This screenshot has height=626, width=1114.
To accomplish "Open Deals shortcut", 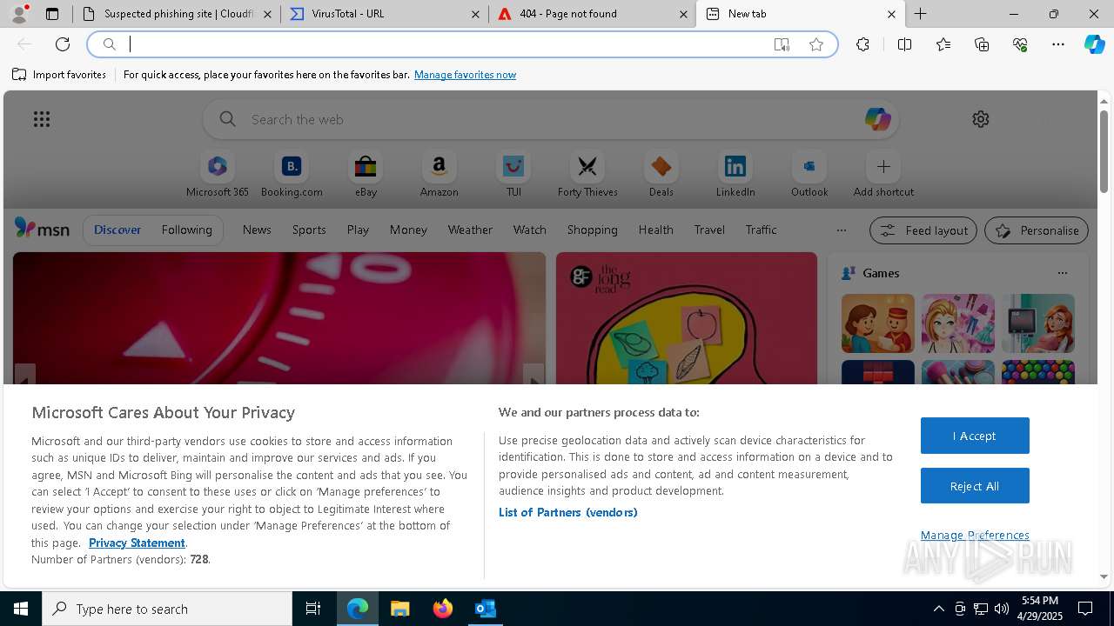I will point(661,175).
